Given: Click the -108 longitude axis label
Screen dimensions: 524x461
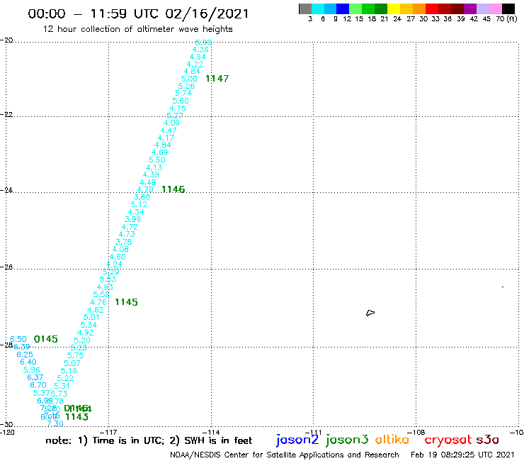Looking at the screenshot, I should [416, 432].
